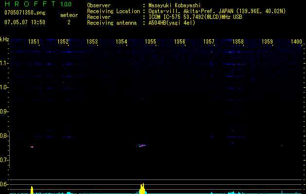Click the 1358 time axis marker
This screenshot has width=306, height=194.
pos(238,42)
